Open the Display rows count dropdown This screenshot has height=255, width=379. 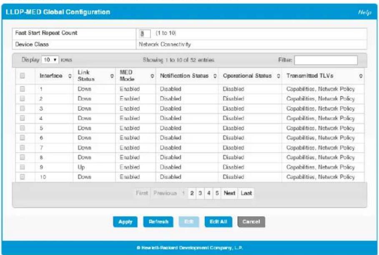tap(50, 60)
